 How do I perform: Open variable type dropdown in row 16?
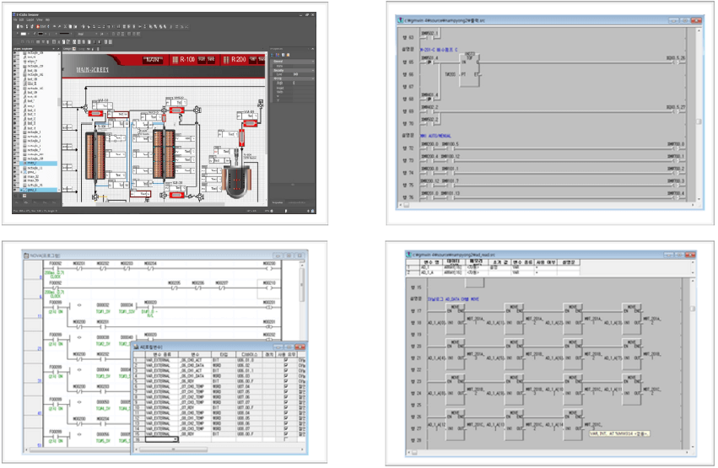(175, 439)
